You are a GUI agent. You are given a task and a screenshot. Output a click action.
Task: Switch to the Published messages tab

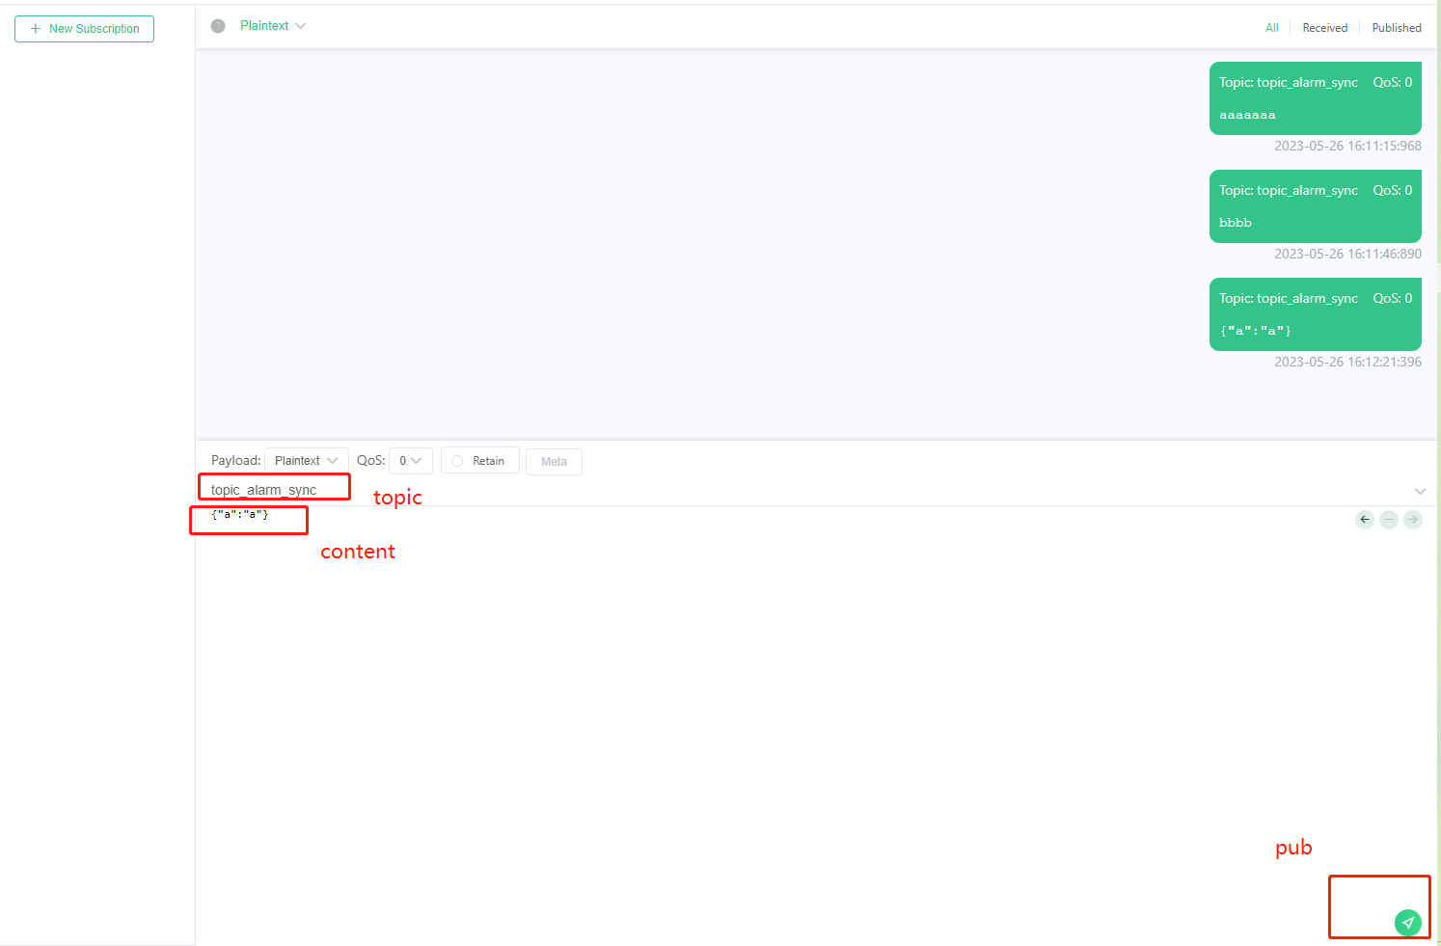tap(1396, 27)
